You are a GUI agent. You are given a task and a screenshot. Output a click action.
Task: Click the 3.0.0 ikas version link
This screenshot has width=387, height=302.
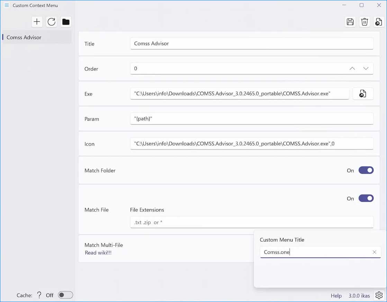coord(359,295)
